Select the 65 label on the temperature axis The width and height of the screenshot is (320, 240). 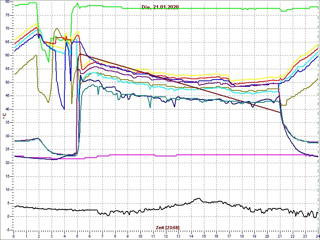coord(8,42)
